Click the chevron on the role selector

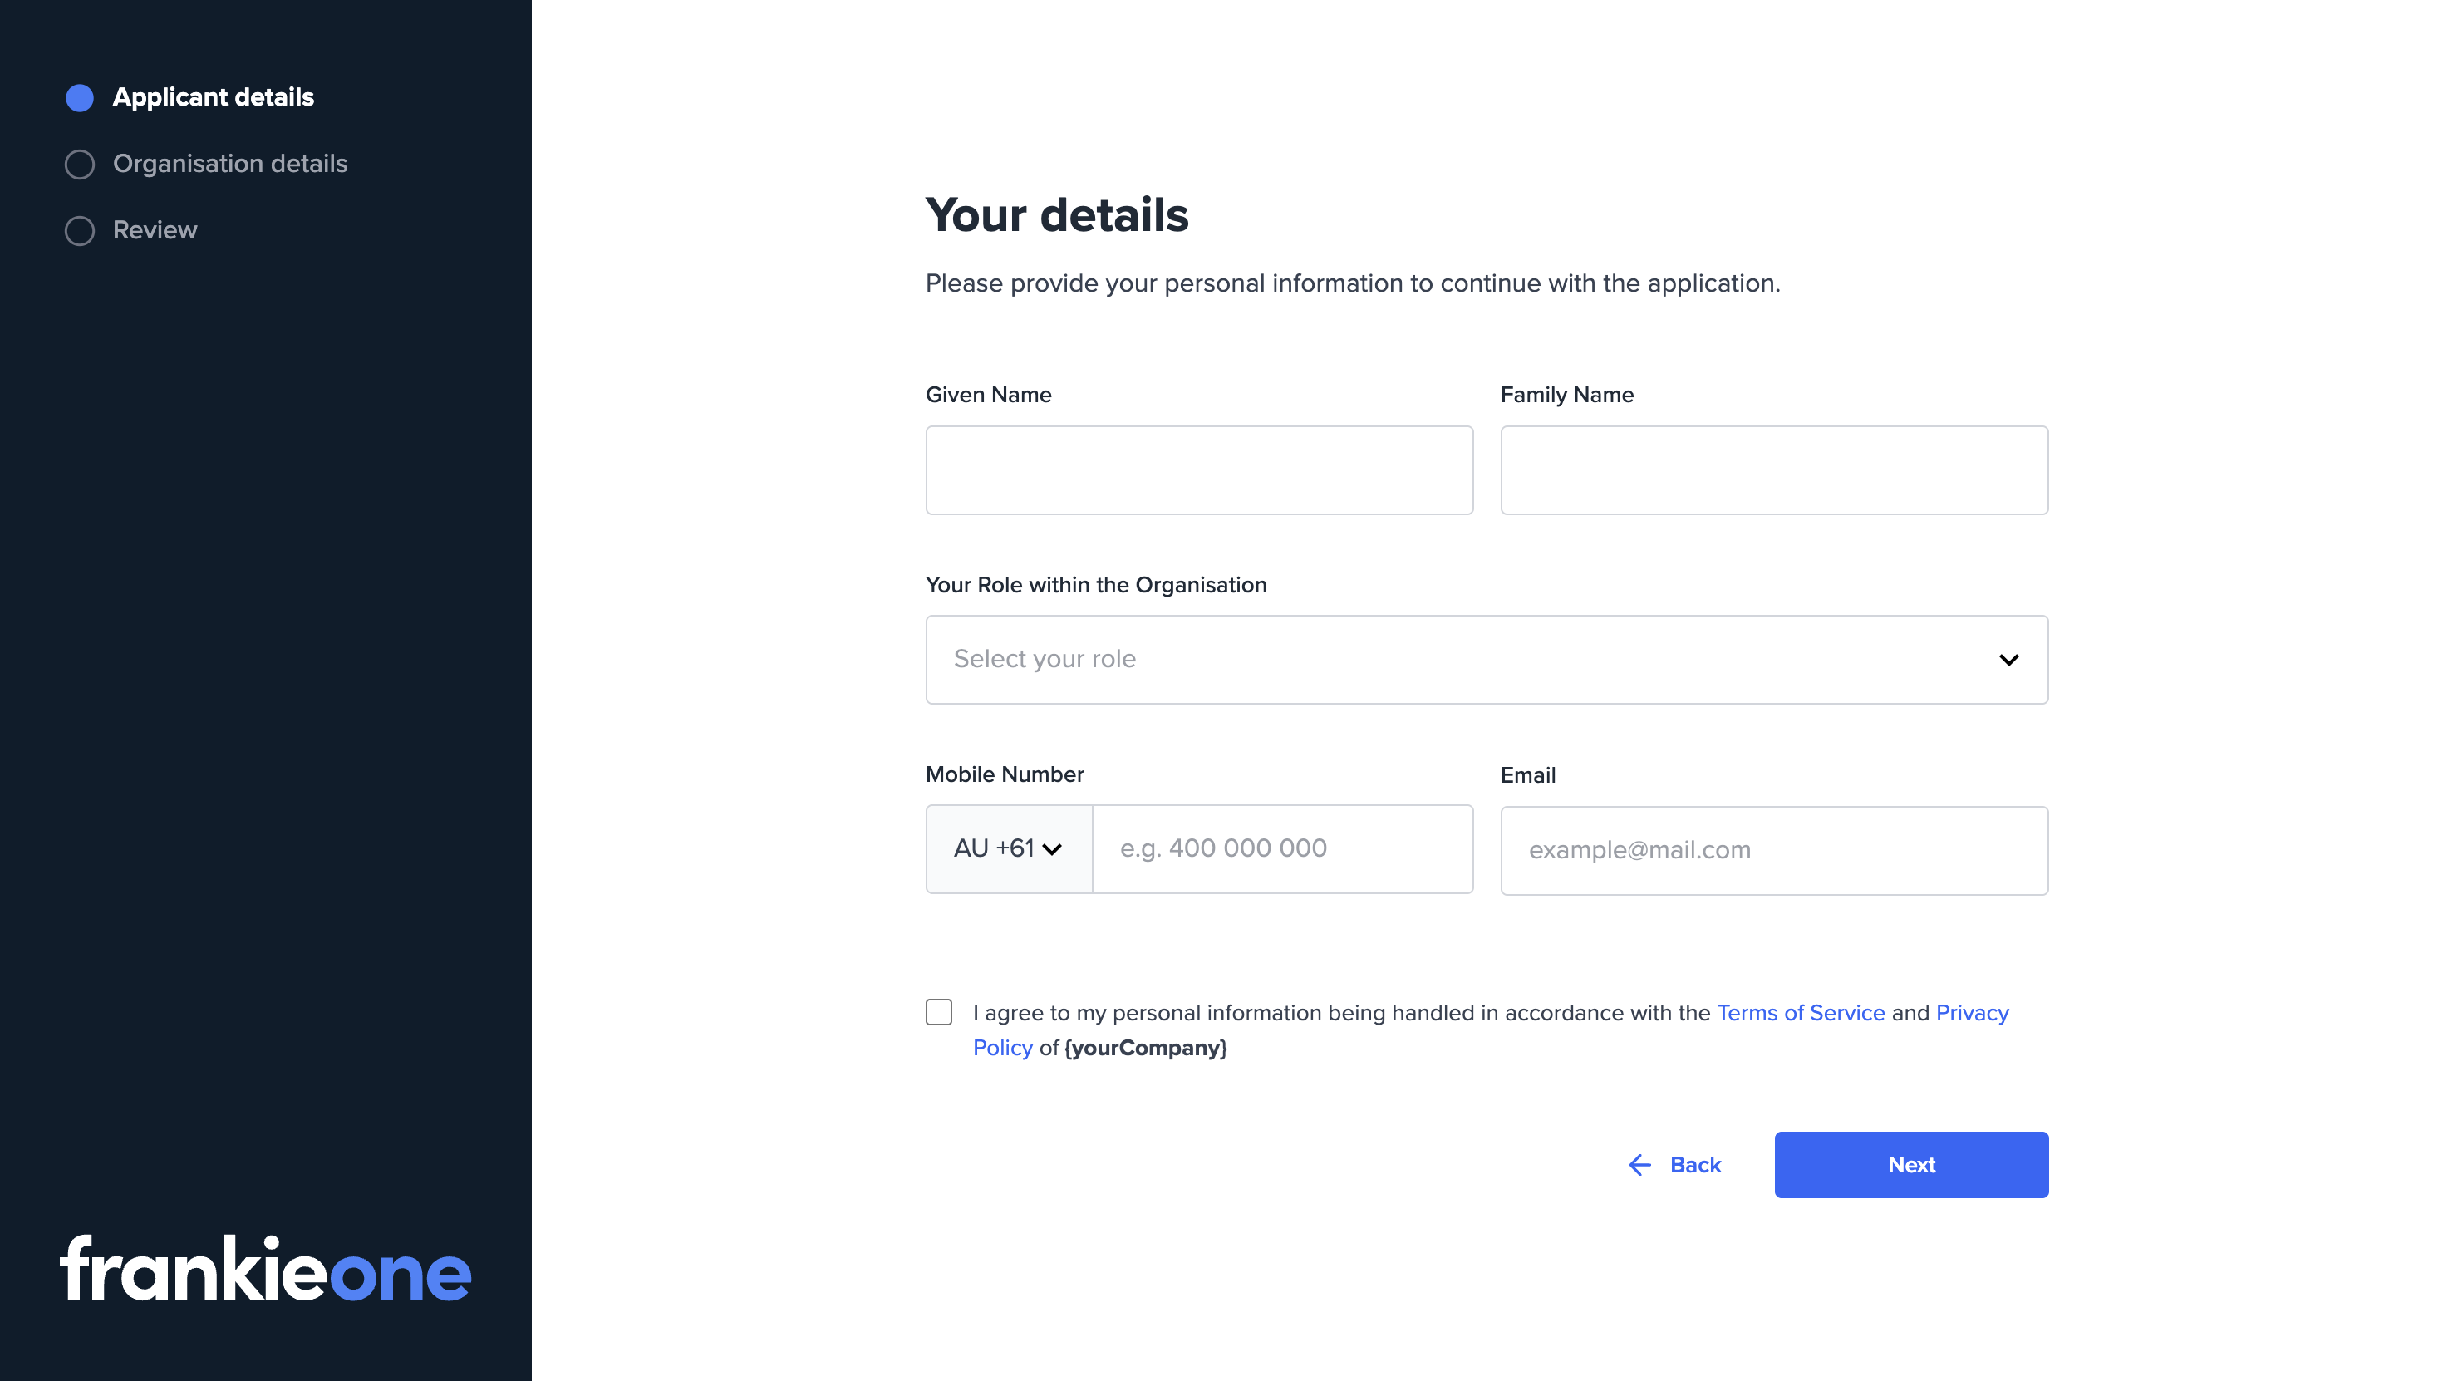[2008, 659]
